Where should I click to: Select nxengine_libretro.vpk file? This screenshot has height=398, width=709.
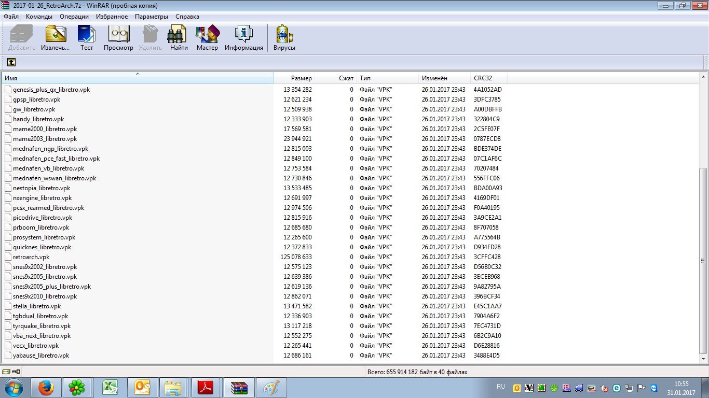click(42, 198)
